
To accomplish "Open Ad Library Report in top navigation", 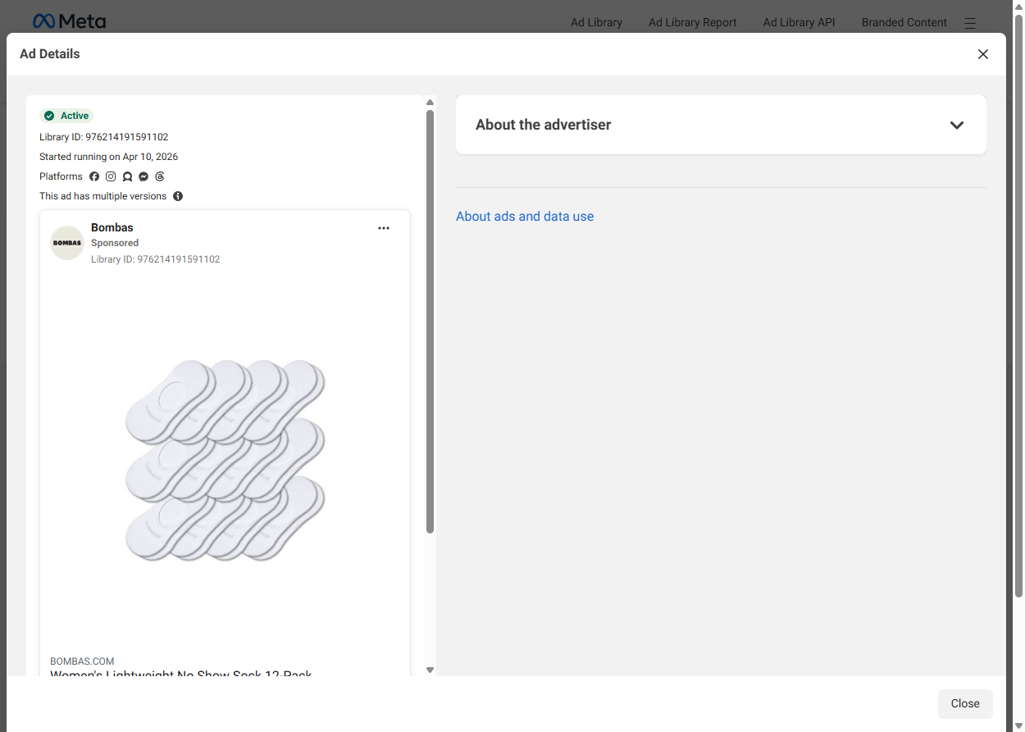I will tap(693, 22).
